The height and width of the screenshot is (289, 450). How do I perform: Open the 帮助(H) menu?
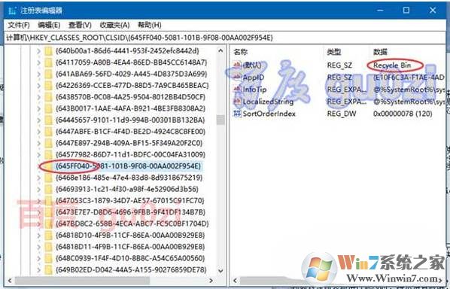(x=150, y=26)
